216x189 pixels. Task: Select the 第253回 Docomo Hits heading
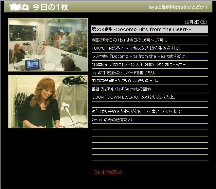pyautogui.click(x=141, y=29)
